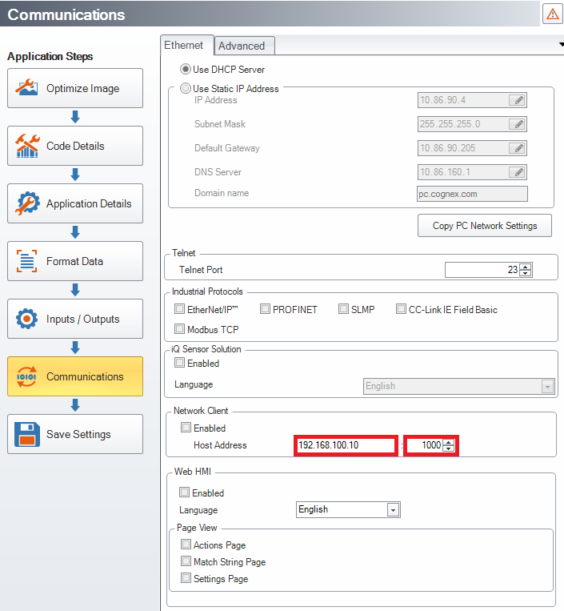Increase the Telnet Port value with up arrow
The image size is (564, 611).
coord(525,267)
